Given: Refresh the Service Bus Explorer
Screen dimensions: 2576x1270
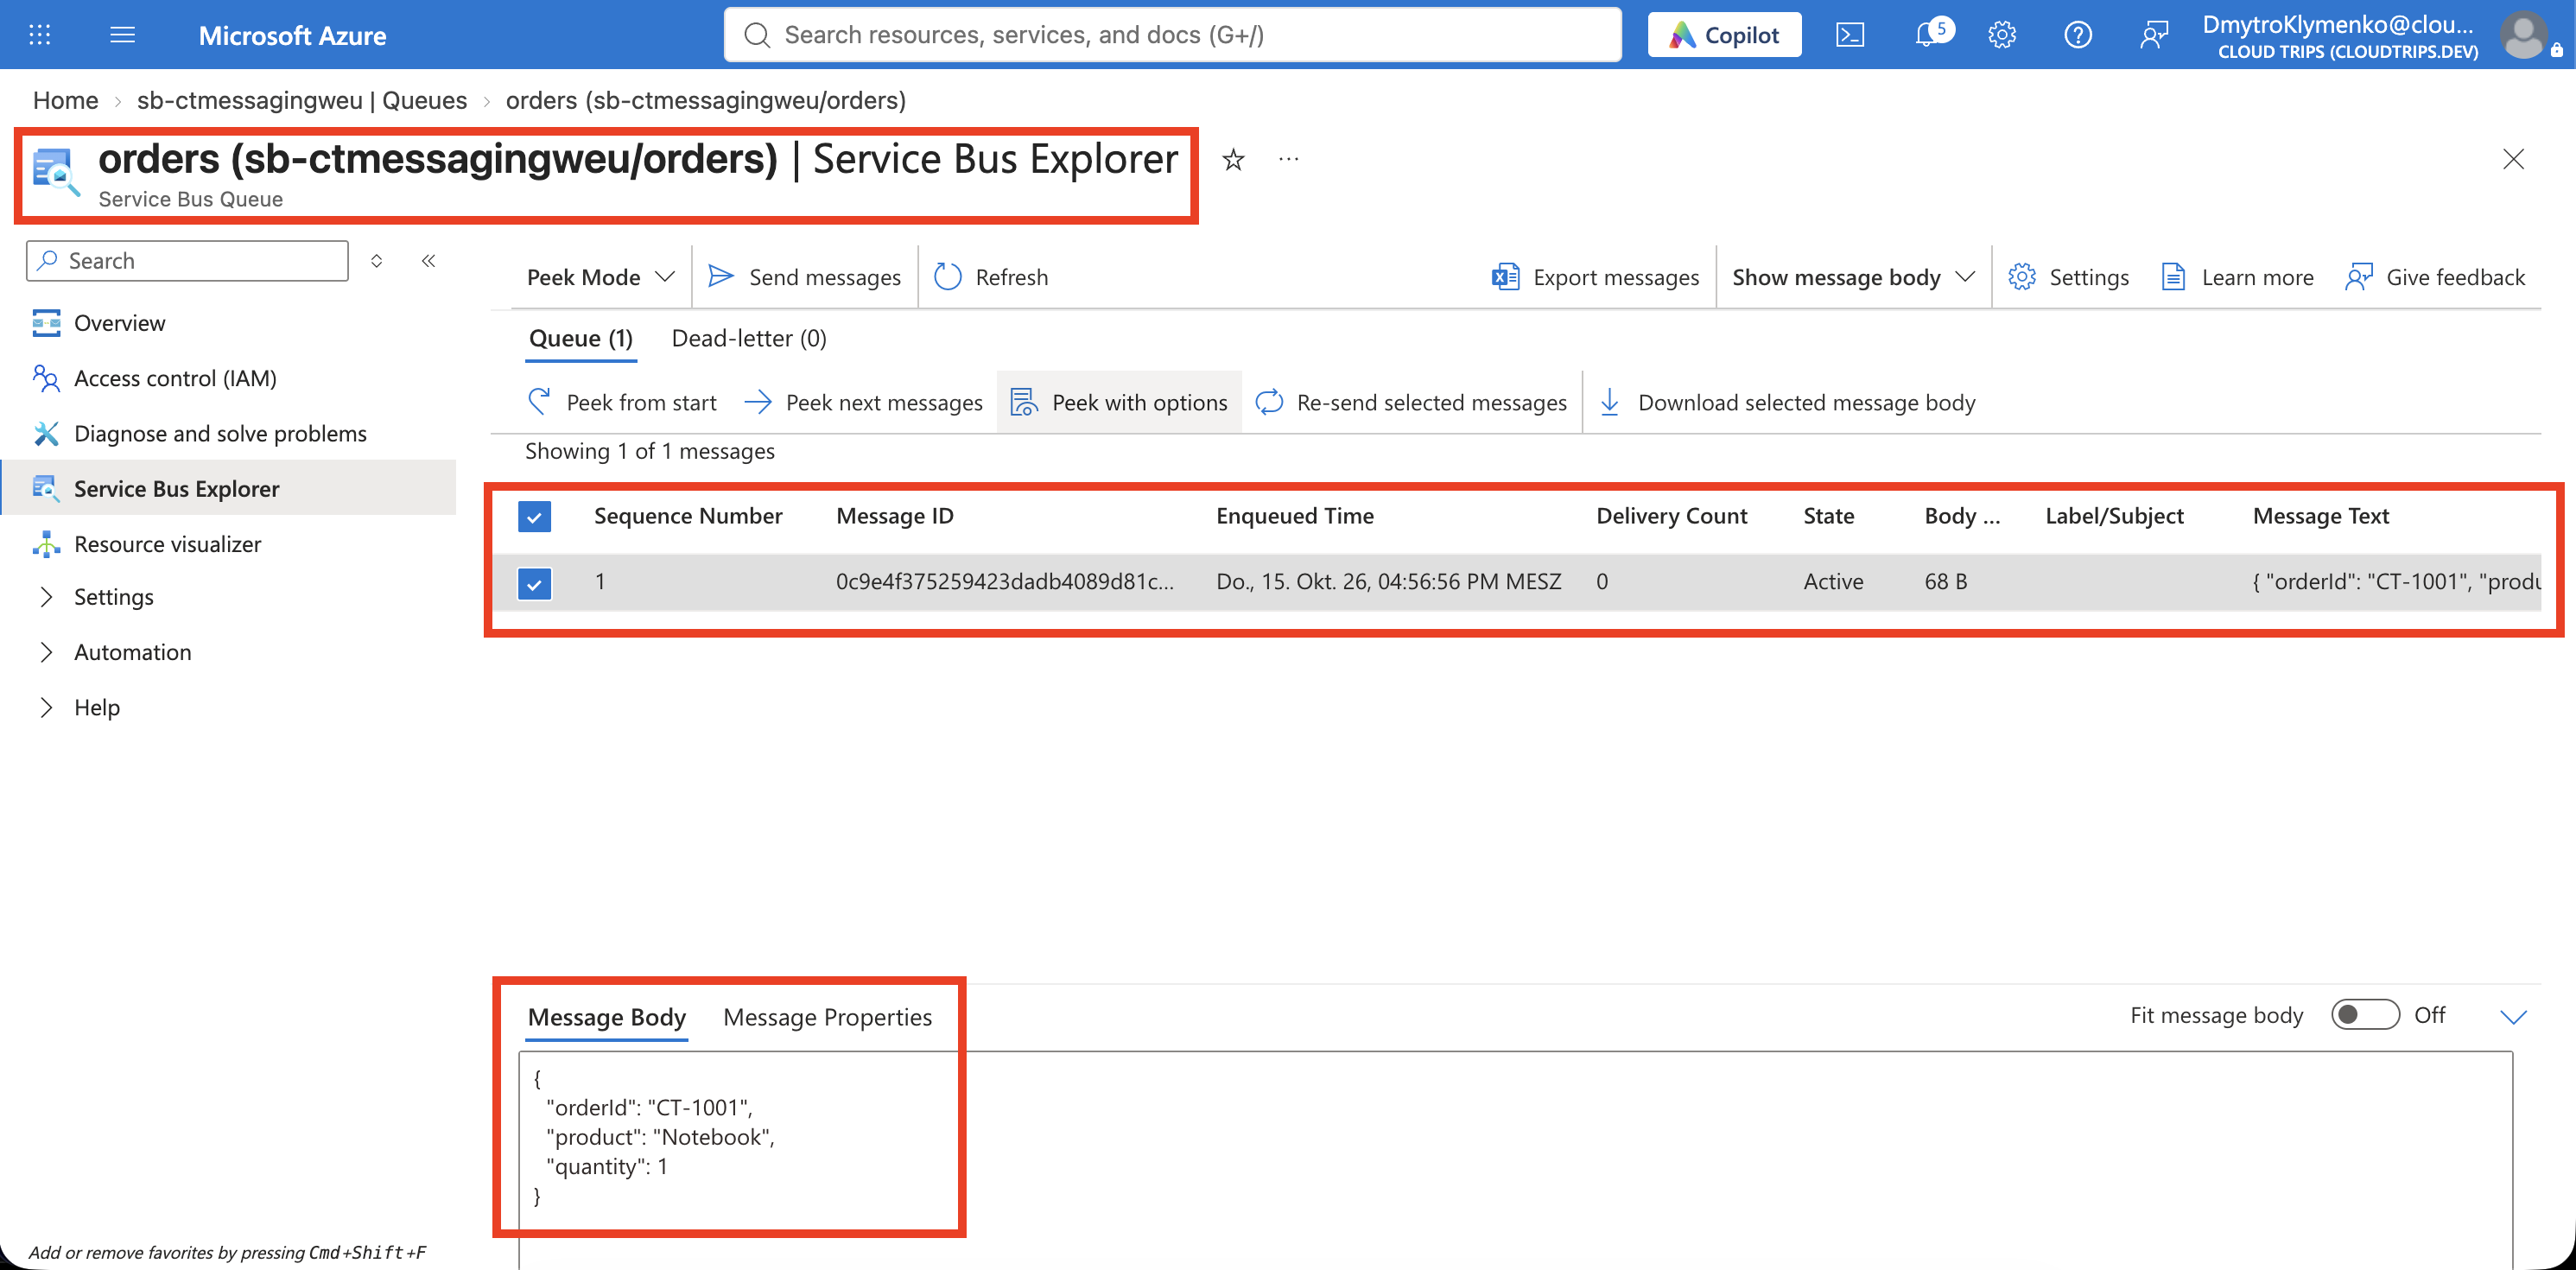Looking at the screenshot, I should point(991,277).
